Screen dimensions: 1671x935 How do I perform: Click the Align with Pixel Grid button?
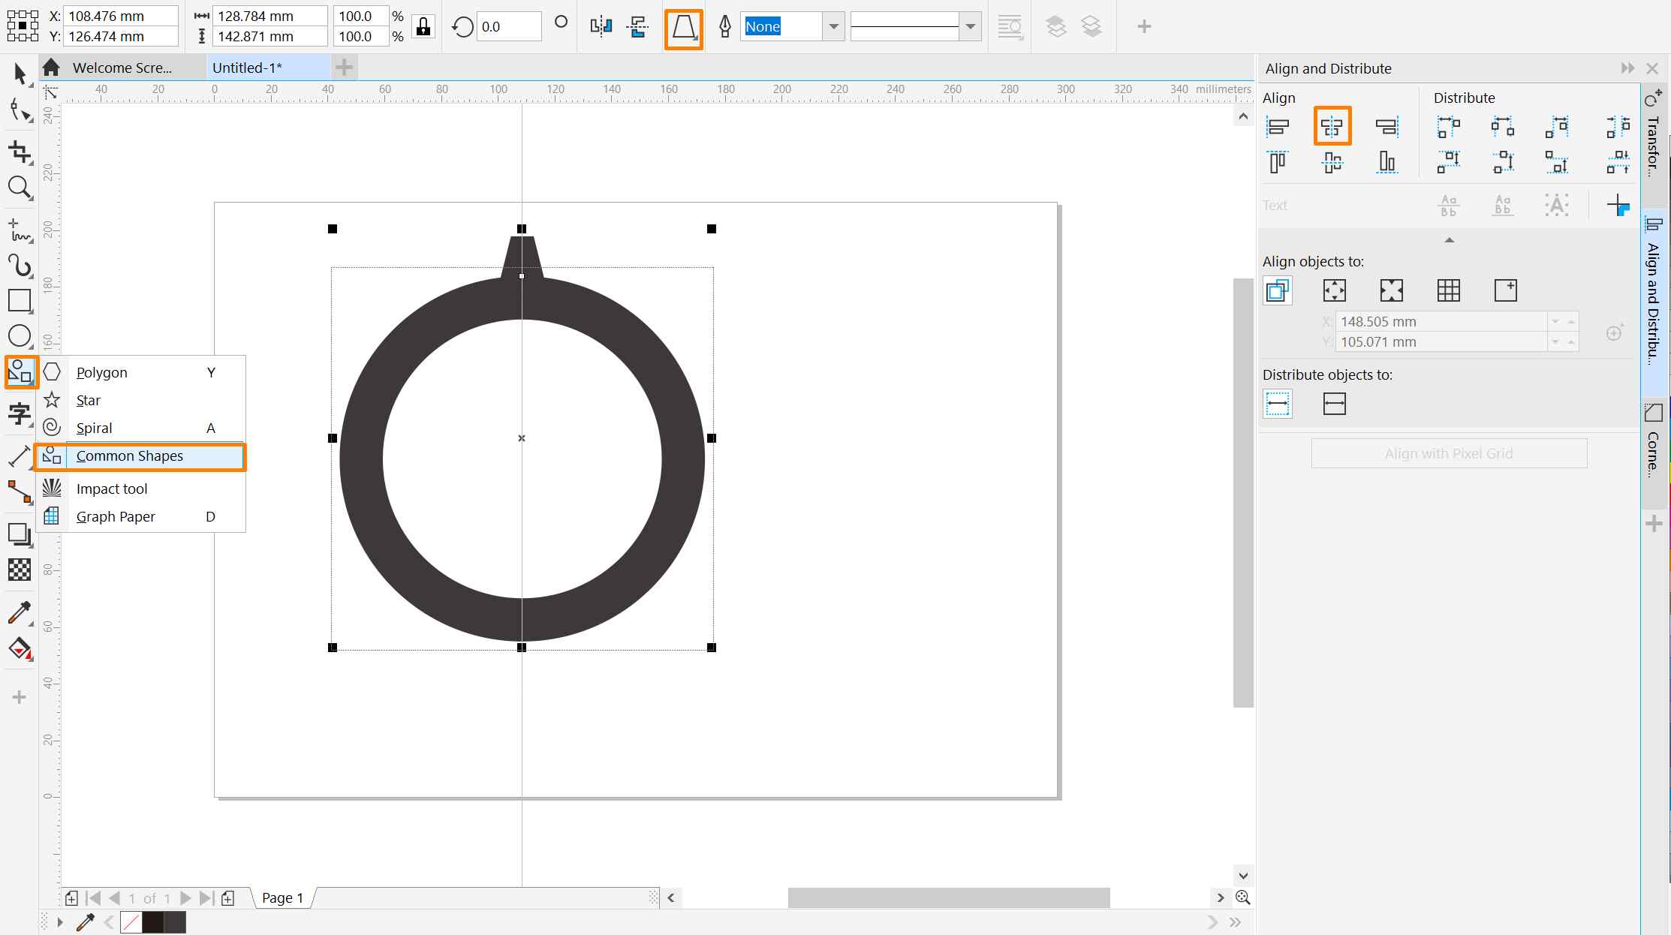[1449, 453]
